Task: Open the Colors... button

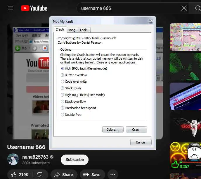Action: (113, 130)
